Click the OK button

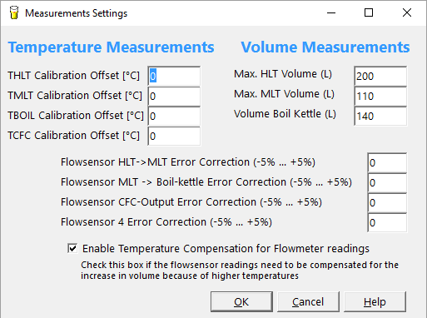pos(241,301)
